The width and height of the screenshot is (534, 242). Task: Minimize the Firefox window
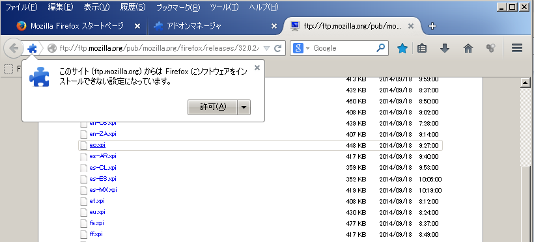click(x=501, y=7)
